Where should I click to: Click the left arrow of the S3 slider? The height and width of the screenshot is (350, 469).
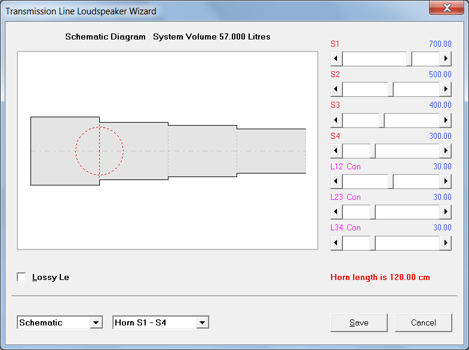pyautogui.click(x=336, y=120)
